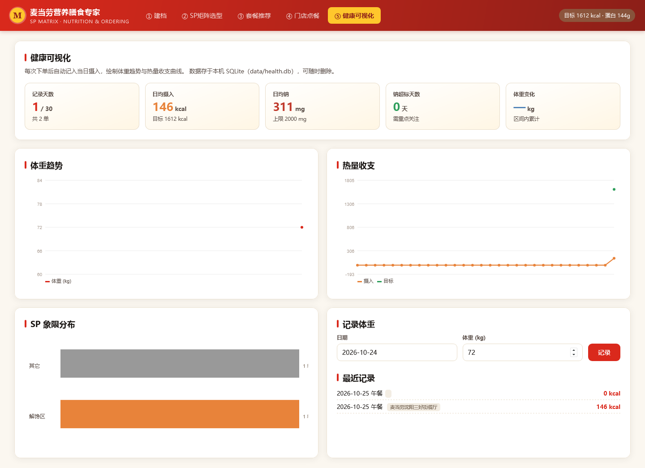
Task: Toggle the 体重 (kg) legend in the weight chart
Action: (58, 281)
